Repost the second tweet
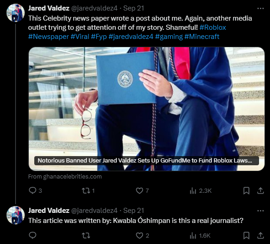This screenshot has width=270, height=244. [86, 235]
